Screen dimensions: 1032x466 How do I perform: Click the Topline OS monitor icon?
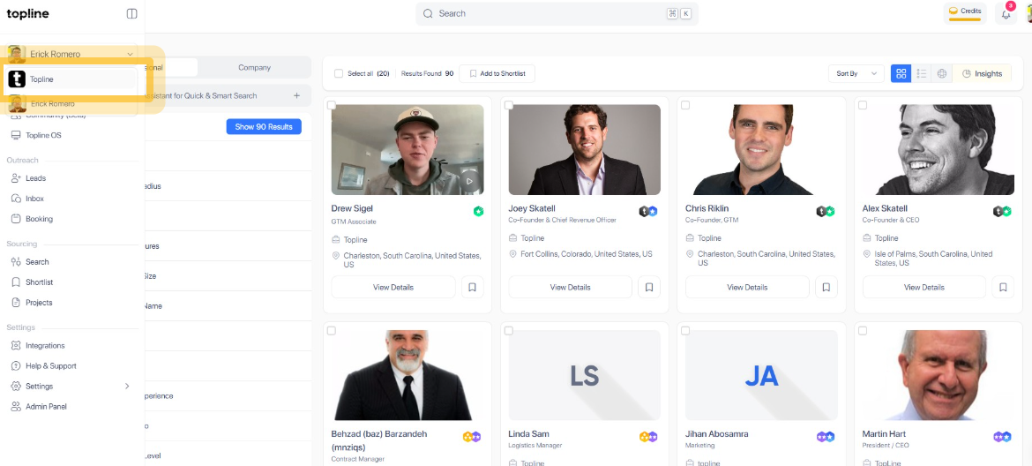pyautogui.click(x=17, y=135)
